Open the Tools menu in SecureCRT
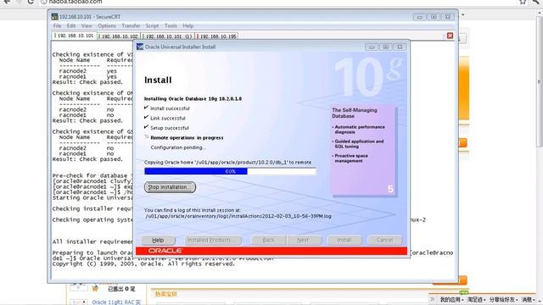Image resolution: width=543 pixels, height=305 pixels. tap(171, 26)
